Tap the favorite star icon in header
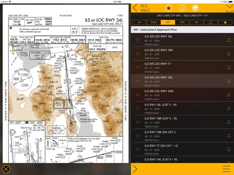Viewport: 234px width, 175px height. point(169,8)
